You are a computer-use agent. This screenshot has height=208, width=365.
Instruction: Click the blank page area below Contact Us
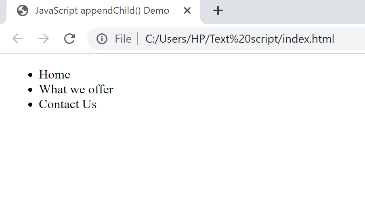[x=182, y=160]
